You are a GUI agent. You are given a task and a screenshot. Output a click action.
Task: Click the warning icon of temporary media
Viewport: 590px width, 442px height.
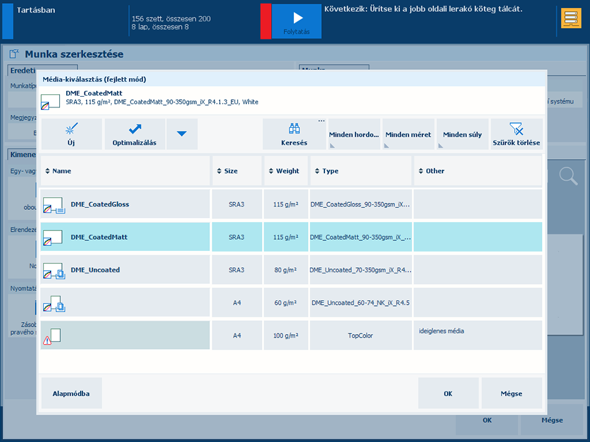click(x=47, y=340)
